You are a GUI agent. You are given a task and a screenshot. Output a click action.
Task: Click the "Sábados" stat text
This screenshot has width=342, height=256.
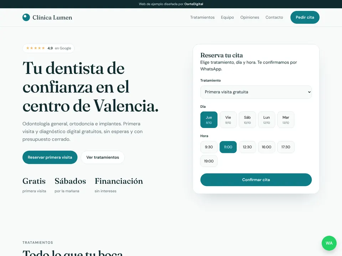click(70, 181)
